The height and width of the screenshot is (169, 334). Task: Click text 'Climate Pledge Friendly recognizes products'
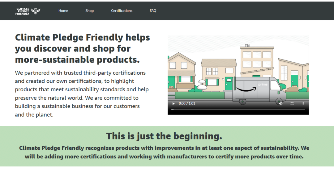coord(164,152)
